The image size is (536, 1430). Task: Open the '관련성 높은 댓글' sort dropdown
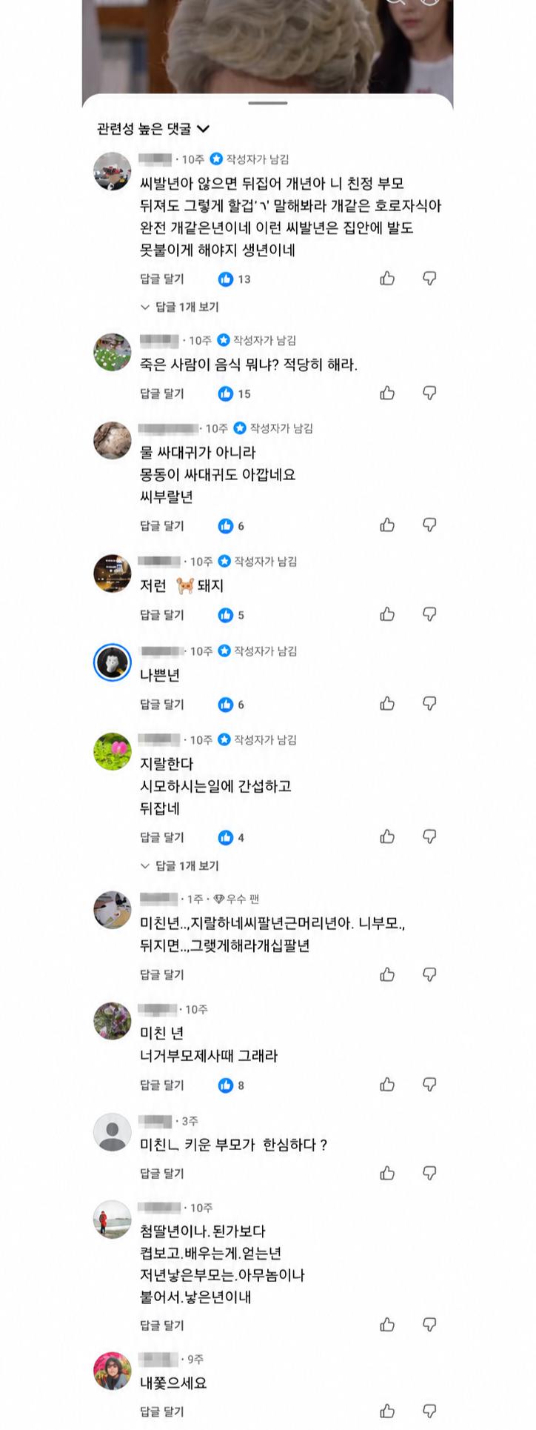[x=153, y=129]
